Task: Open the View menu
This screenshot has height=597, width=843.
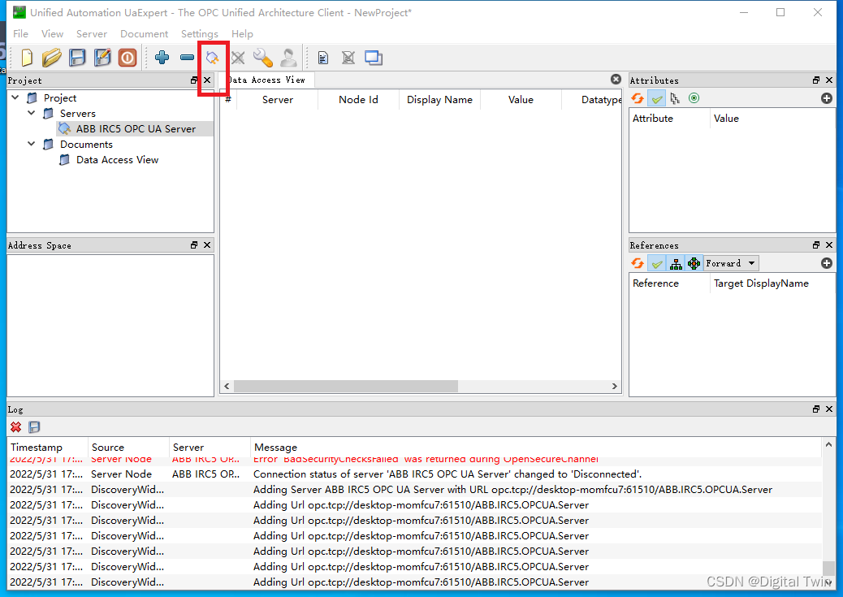Action: click(52, 34)
